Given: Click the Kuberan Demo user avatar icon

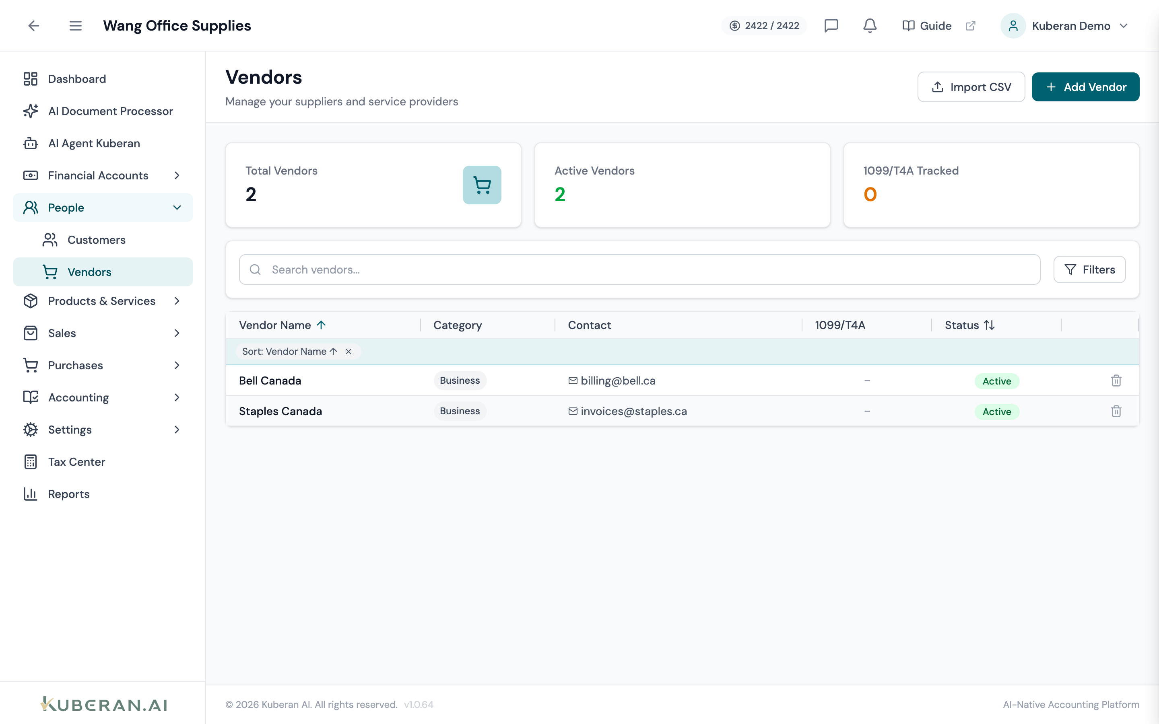Looking at the screenshot, I should click(x=1013, y=26).
